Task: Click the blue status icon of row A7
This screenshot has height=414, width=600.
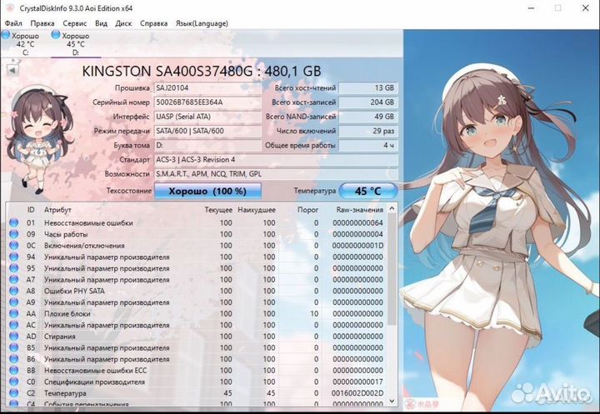Action: (x=14, y=279)
